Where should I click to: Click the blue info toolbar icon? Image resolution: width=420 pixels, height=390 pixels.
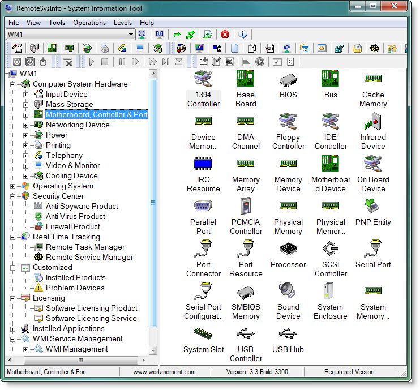pyautogui.click(x=243, y=35)
